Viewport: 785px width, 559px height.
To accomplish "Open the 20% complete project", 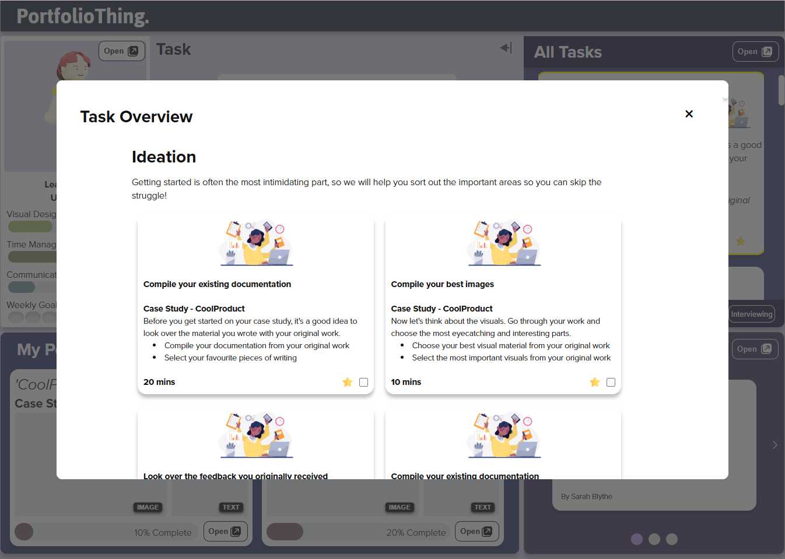I will point(476,531).
